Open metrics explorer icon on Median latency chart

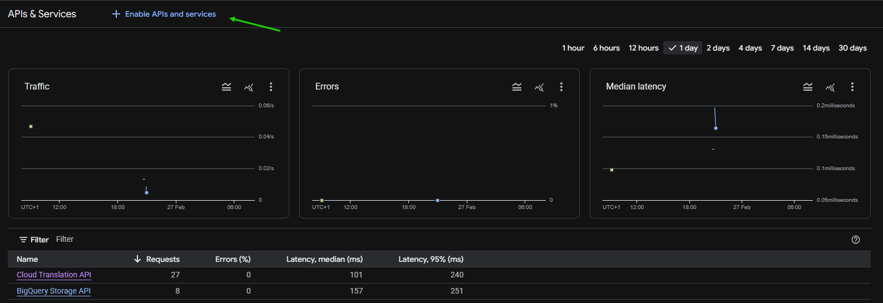tap(830, 87)
